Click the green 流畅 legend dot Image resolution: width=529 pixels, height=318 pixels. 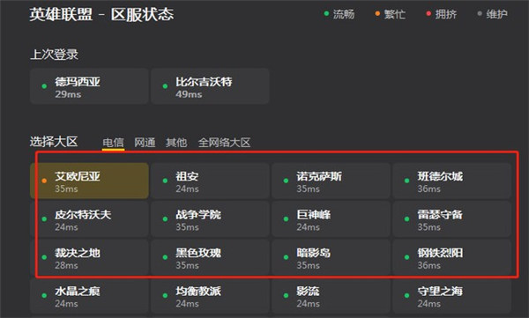click(x=326, y=14)
